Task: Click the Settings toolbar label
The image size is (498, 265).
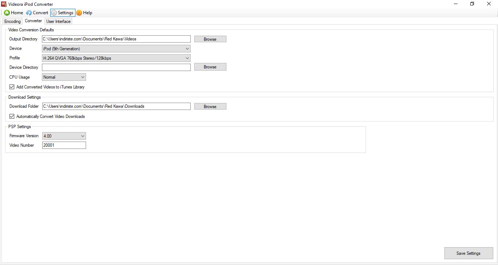Action: 66,13
